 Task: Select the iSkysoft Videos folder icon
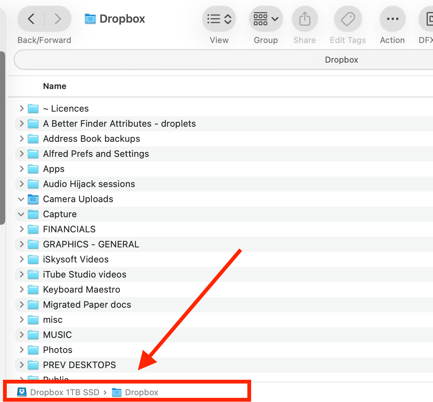point(33,259)
